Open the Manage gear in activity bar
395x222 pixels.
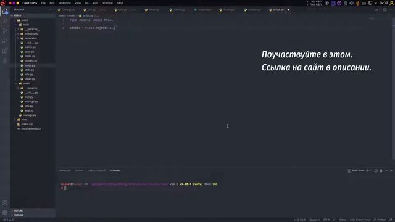click(5, 213)
